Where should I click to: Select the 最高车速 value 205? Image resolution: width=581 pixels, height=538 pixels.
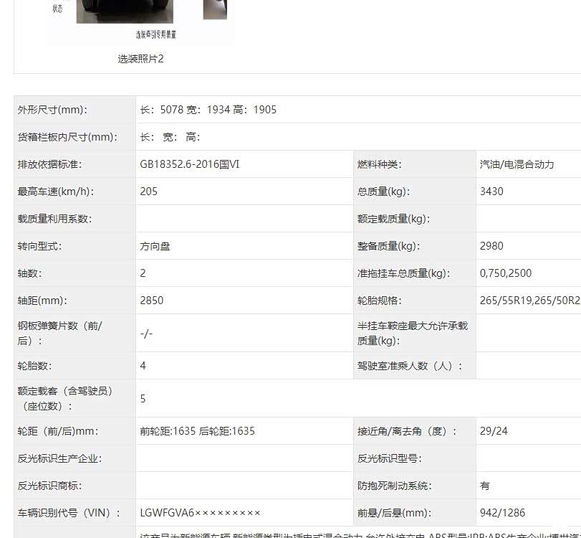pos(149,192)
